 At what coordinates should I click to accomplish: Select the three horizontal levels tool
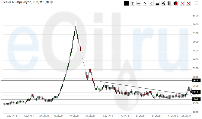click(x=157, y=3)
